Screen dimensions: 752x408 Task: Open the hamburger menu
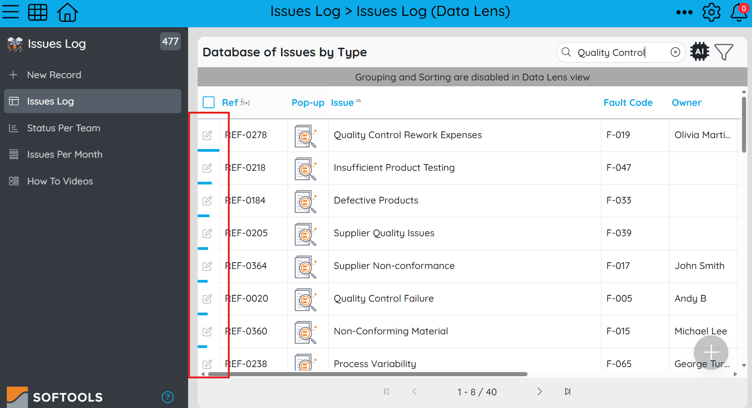(10, 12)
